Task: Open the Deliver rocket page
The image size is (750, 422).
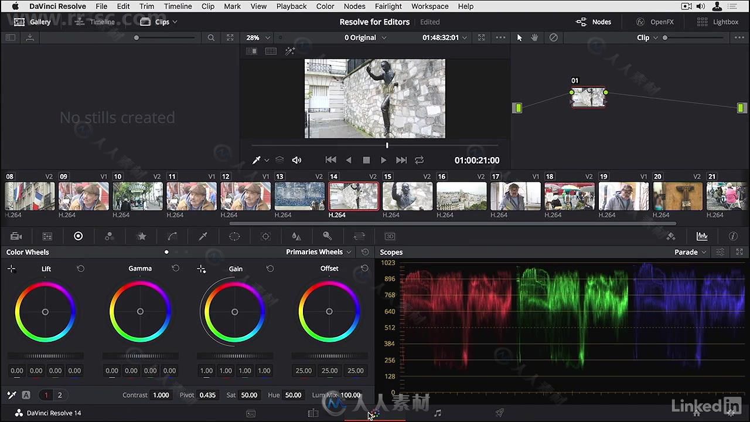Action: coord(500,413)
